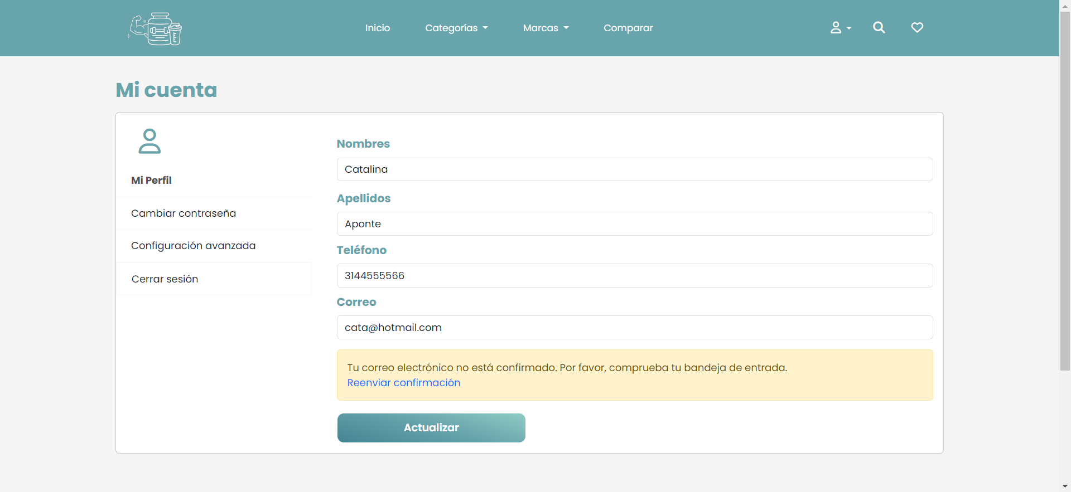Focus the Teléfono input field

pos(635,276)
